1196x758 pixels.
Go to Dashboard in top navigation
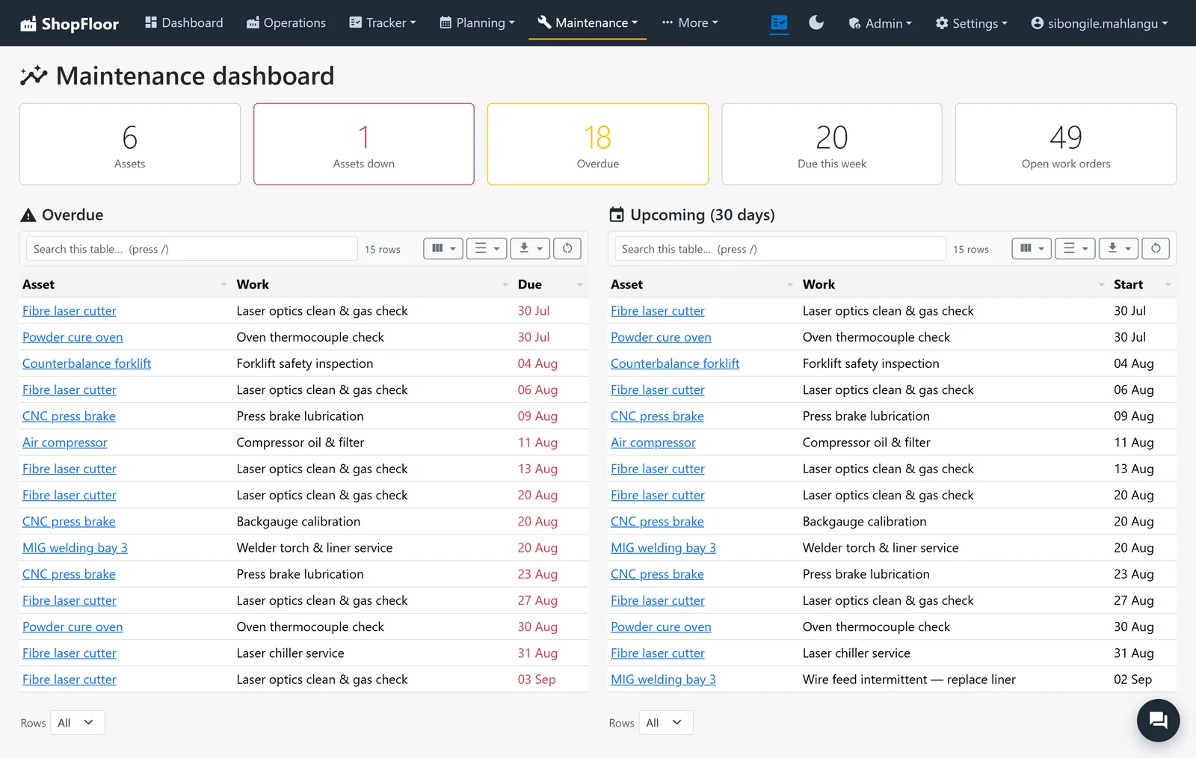click(184, 23)
